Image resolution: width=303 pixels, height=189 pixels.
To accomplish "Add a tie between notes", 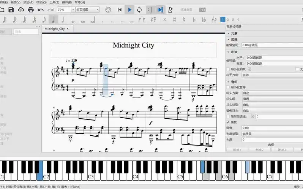I will pos(142,20).
